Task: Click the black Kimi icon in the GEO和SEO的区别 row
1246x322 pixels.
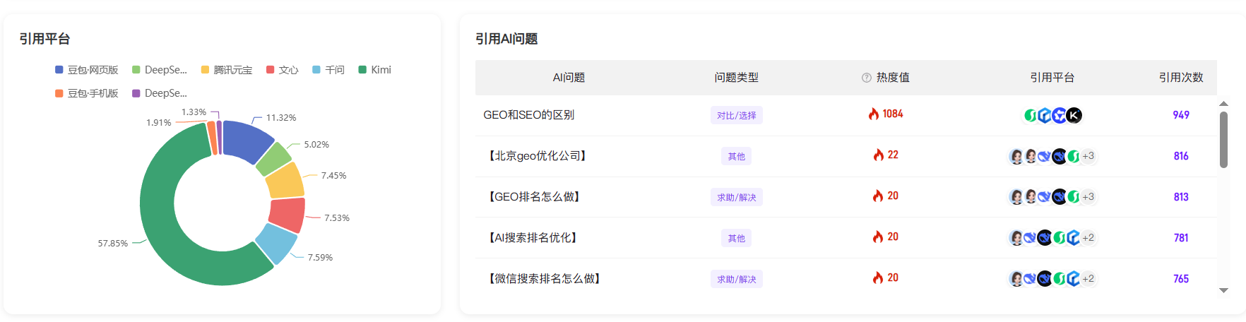Action: [x=1074, y=115]
